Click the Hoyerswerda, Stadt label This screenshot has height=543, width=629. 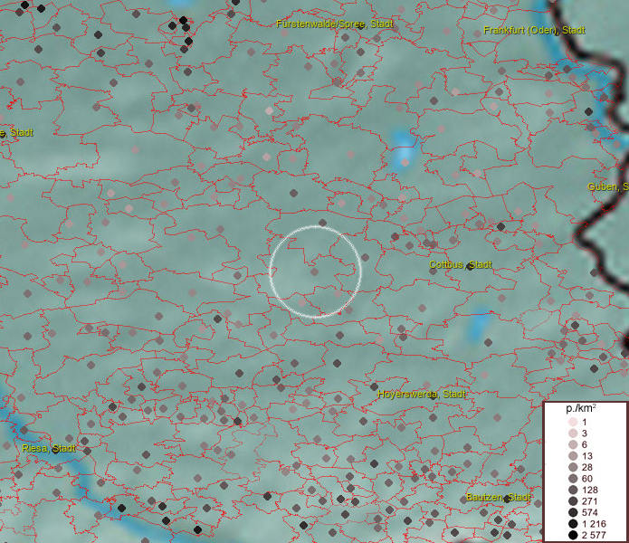[423, 395]
